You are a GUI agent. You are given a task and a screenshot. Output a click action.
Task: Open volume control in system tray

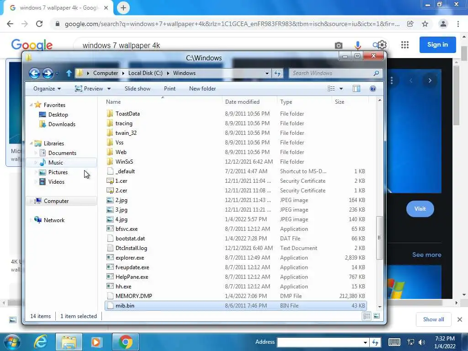[422, 342]
